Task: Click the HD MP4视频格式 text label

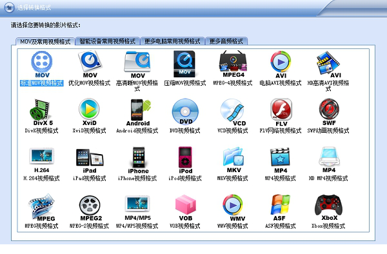Action: [x=328, y=179]
